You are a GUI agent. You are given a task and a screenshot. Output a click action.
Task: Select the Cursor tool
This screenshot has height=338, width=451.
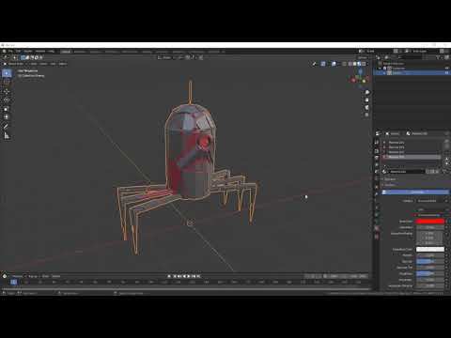point(7,82)
